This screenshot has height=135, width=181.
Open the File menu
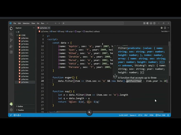(15, 23)
